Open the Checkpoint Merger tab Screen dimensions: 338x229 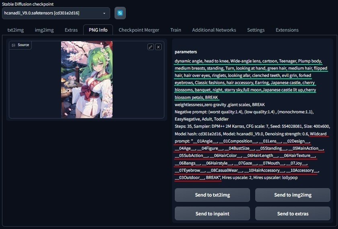[139, 30]
